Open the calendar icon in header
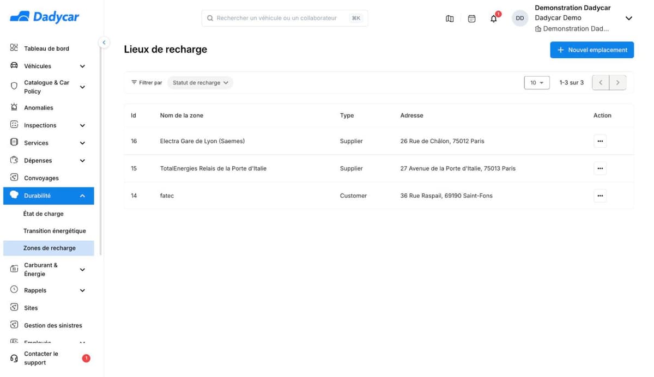The image size is (654, 377). [x=472, y=19]
